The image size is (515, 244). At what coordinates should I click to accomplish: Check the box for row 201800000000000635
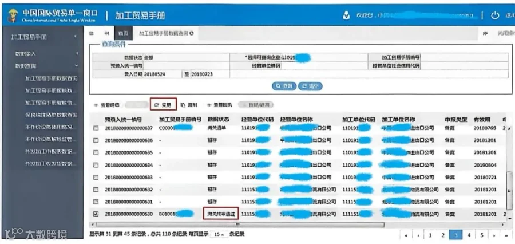click(x=96, y=152)
